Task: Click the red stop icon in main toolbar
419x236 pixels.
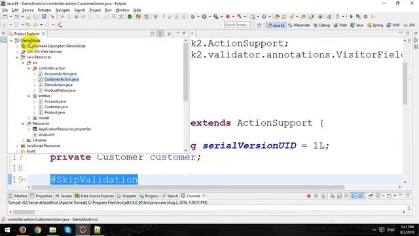Action: point(228,16)
